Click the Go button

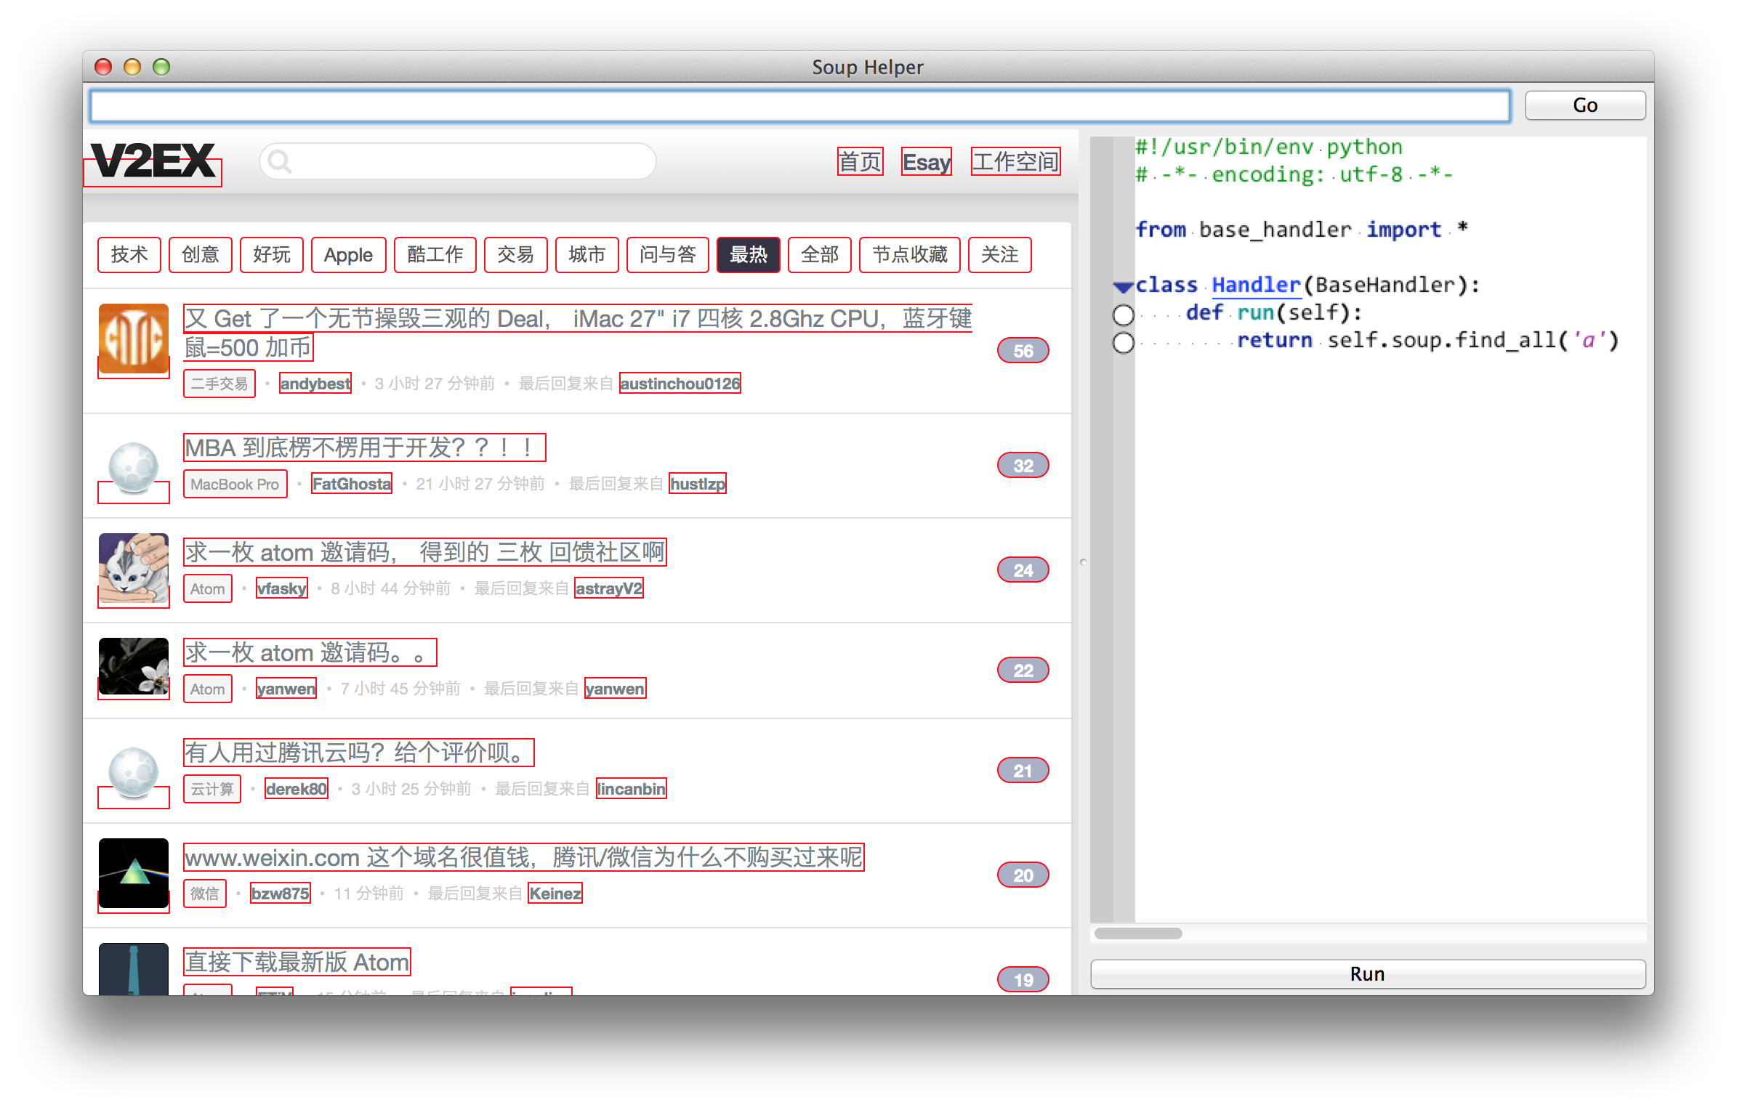(x=1585, y=105)
